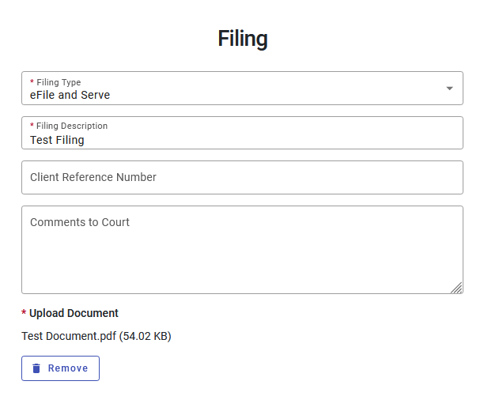Click the Filing Type field label

click(59, 82)
